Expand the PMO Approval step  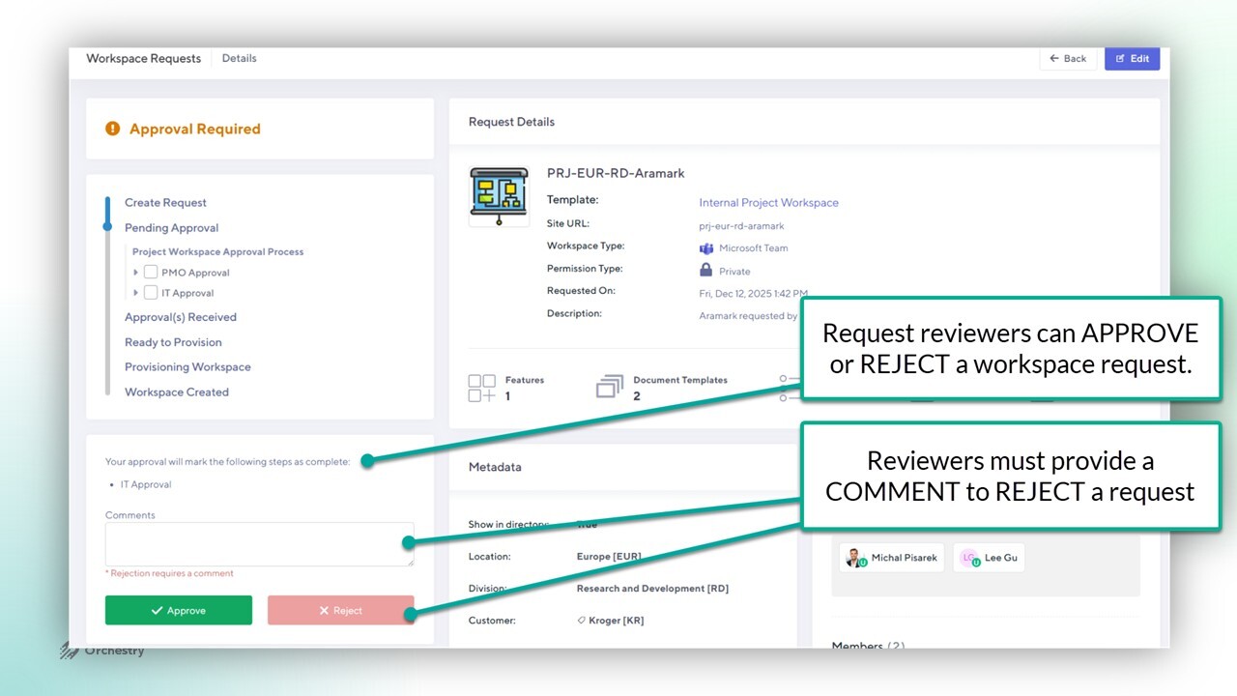136,273
